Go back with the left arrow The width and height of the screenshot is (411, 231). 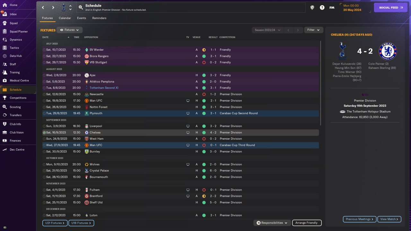pos(43,7)
